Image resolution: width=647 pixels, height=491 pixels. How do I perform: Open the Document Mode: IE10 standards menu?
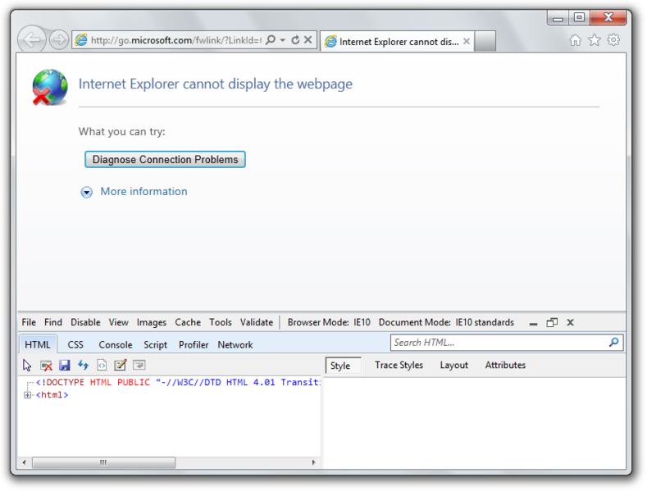tap(446, 322)
